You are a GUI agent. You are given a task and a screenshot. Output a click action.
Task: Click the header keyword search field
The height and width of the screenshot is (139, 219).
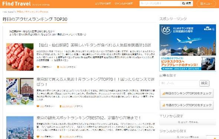[160, 3]
